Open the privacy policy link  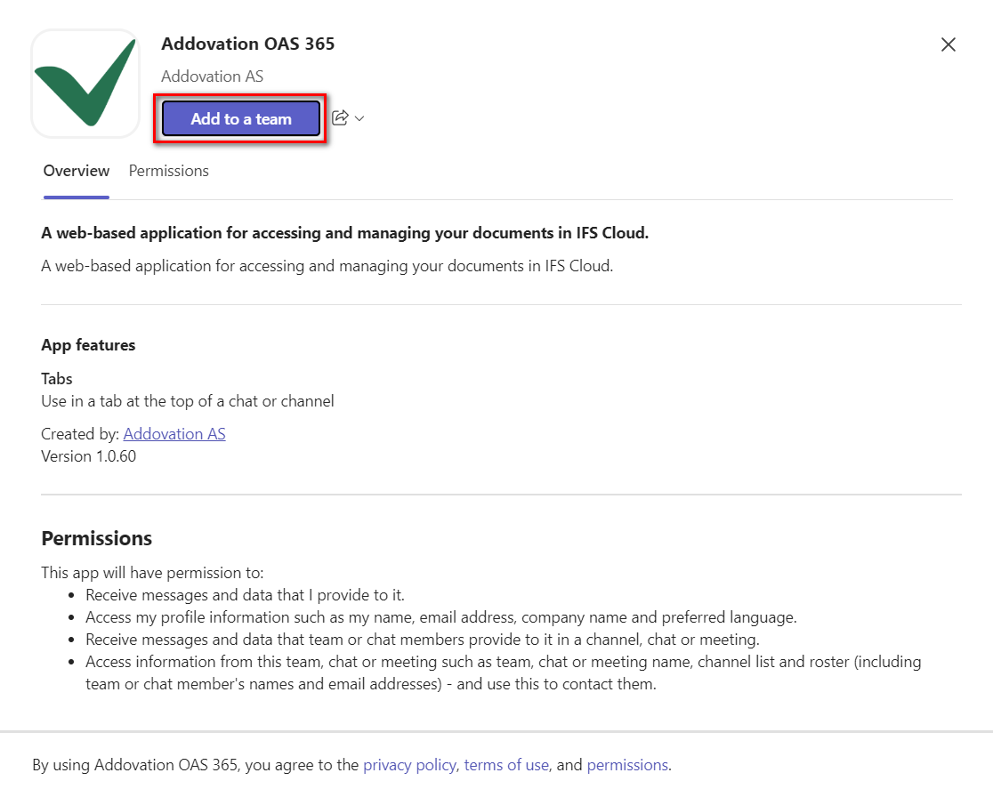(x=409, y=765)
